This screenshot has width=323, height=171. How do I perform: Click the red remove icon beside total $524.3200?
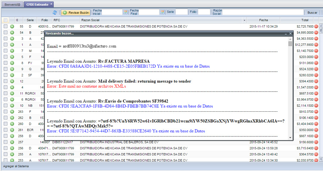pyautogui.click(x=316, y=69)
